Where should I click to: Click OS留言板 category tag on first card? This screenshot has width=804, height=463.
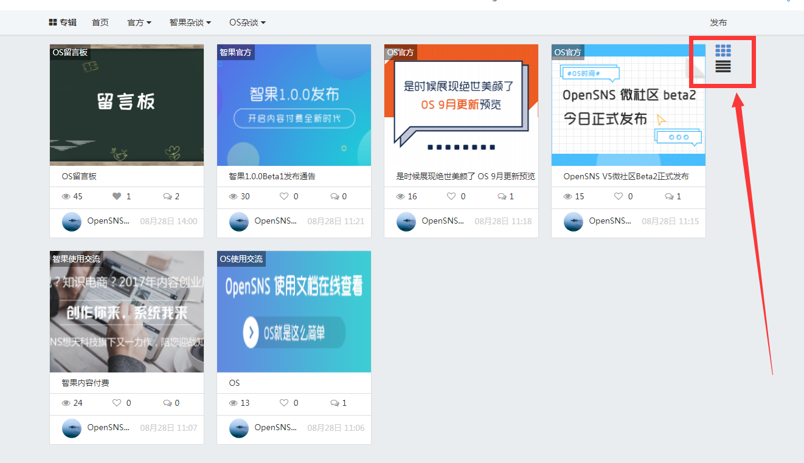click(x=70, y=52)
